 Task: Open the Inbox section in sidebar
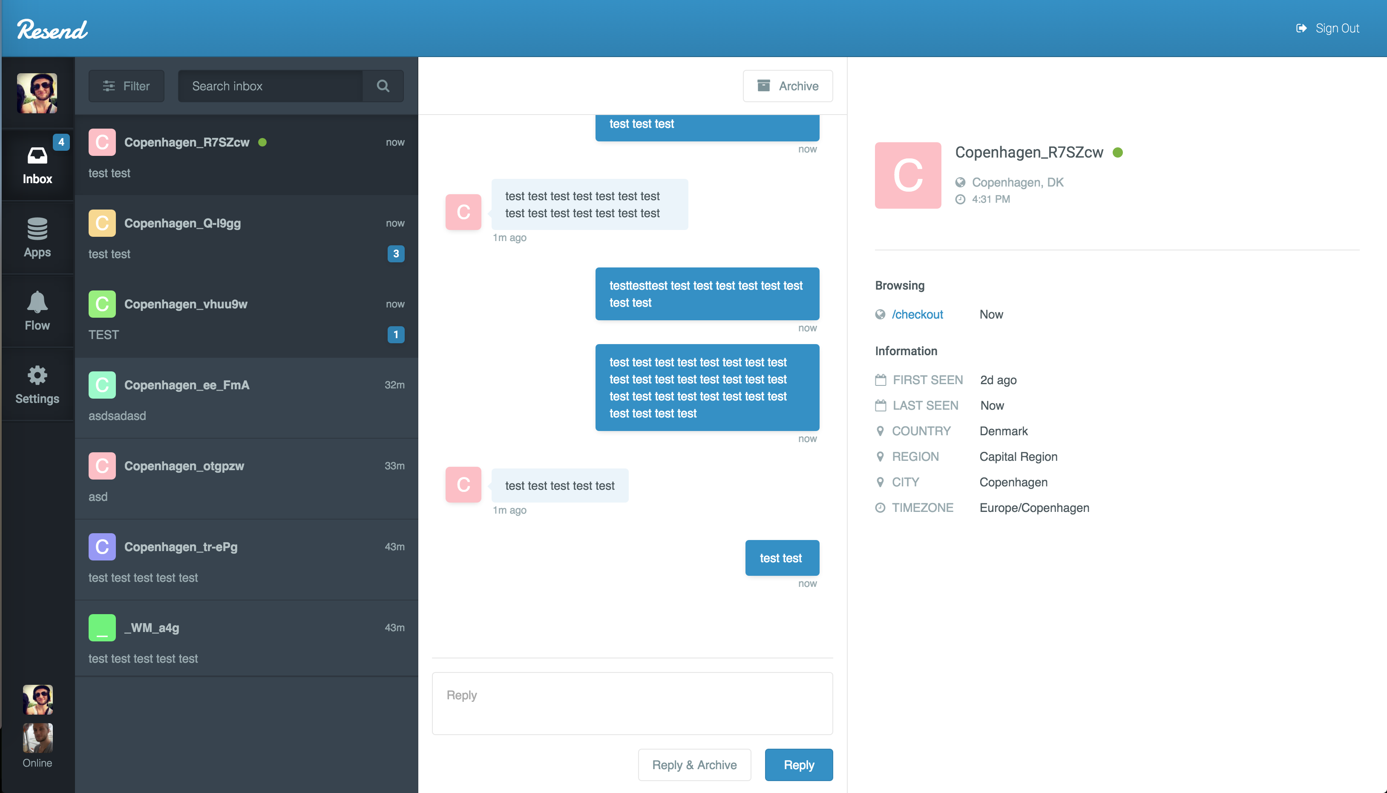tap(37, 166)
